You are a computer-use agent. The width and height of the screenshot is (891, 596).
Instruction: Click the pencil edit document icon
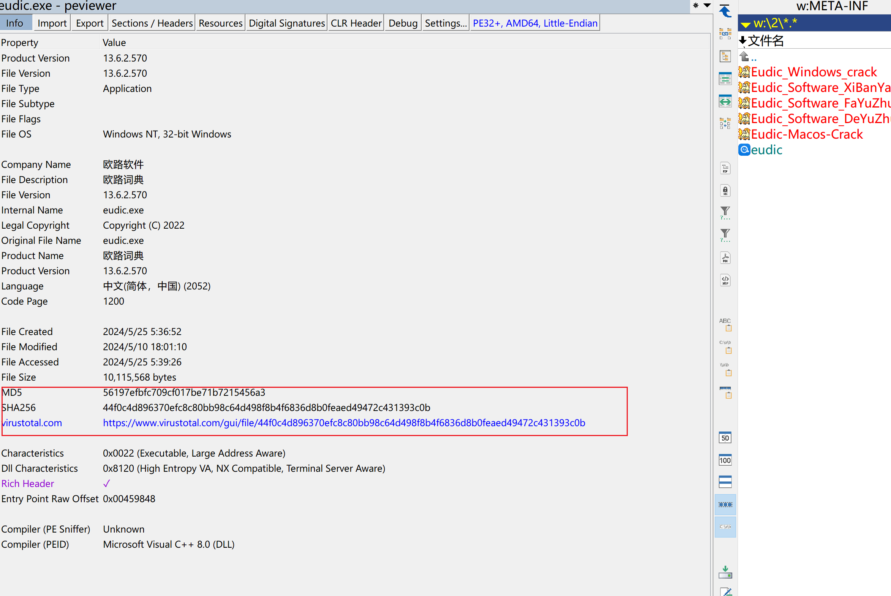point(725,591)
